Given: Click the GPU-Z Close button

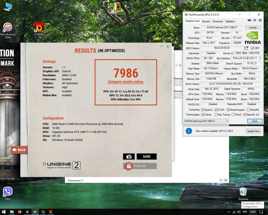Looking at the screenshot, I should coord(255,121).
